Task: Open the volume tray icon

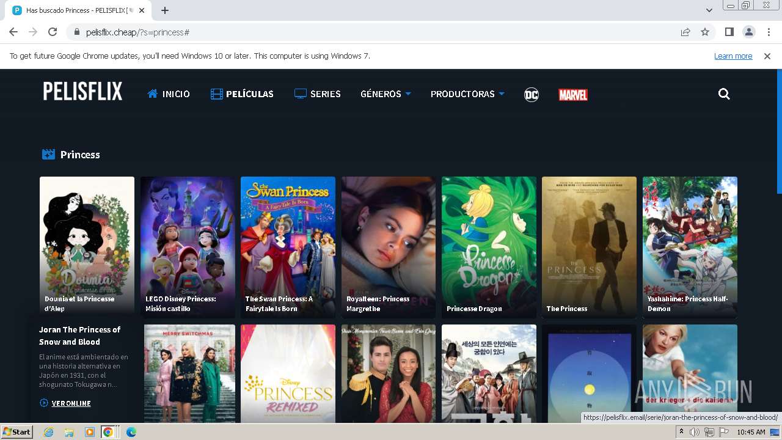Action: (x=695, y=432)
